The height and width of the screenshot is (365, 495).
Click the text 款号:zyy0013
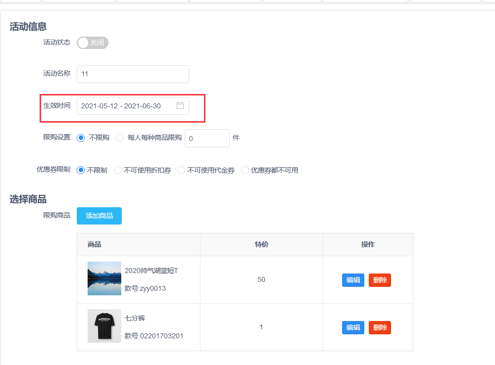pos(145,288)
